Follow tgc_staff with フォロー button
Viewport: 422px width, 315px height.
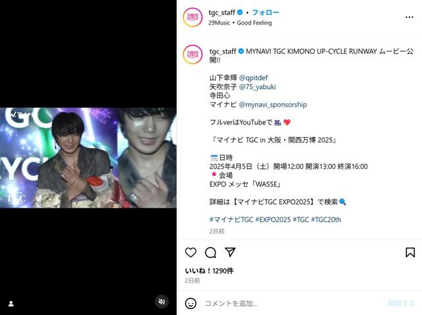pos(265,13)
